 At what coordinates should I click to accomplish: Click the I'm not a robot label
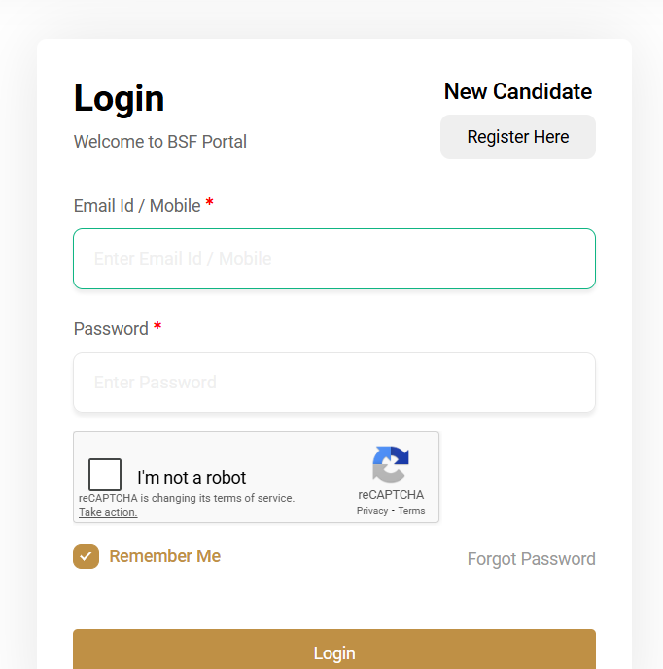(x=192, y=478)
